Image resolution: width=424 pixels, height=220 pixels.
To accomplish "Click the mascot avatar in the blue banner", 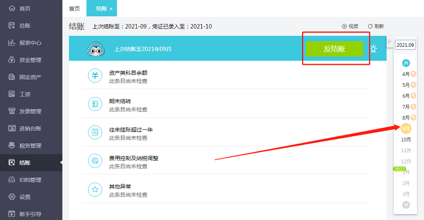I will (x=95, y=49).
